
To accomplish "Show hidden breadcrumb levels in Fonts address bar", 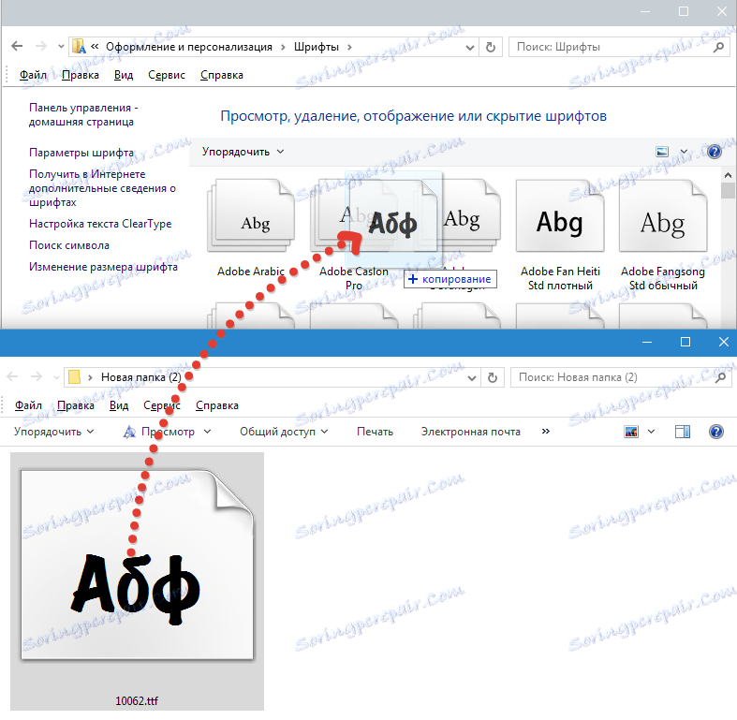I will point(95,47).
